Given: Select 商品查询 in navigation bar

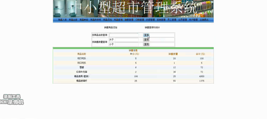Looking at the screenshot, I should coord(118,20).
